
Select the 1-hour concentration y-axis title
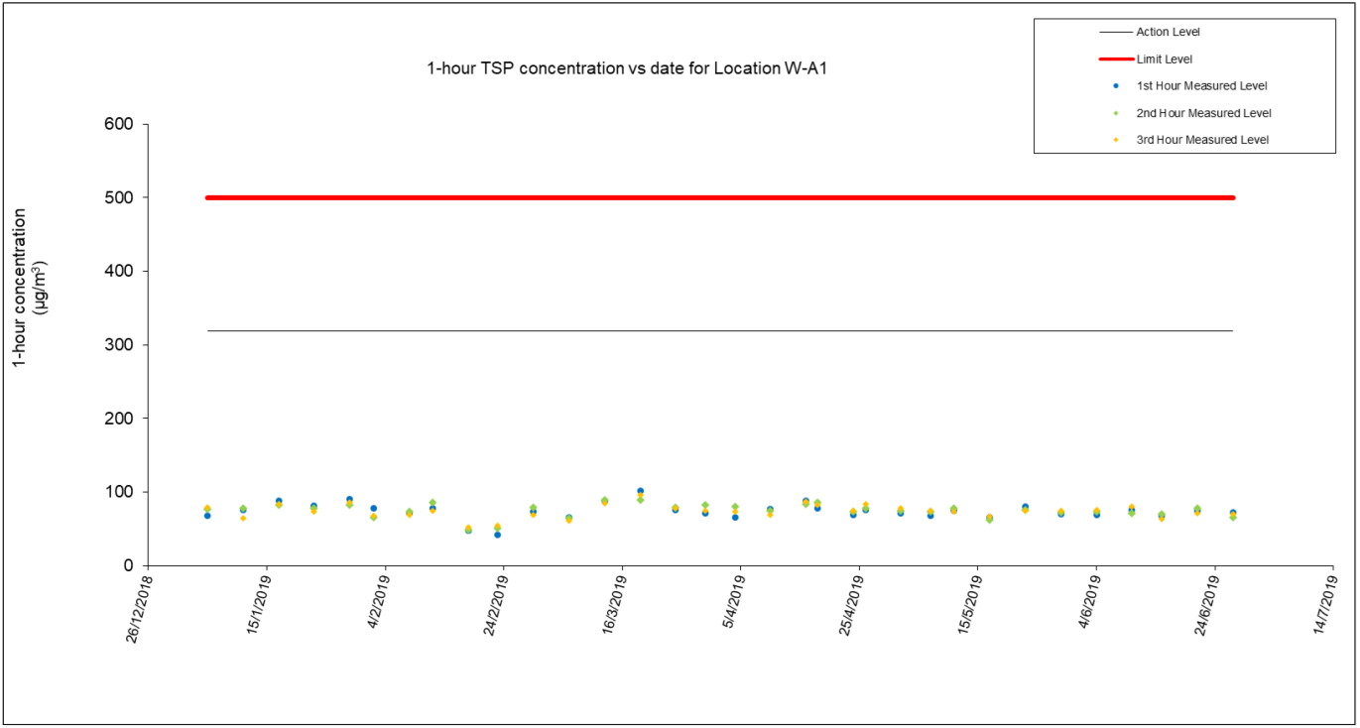point(29,288)
